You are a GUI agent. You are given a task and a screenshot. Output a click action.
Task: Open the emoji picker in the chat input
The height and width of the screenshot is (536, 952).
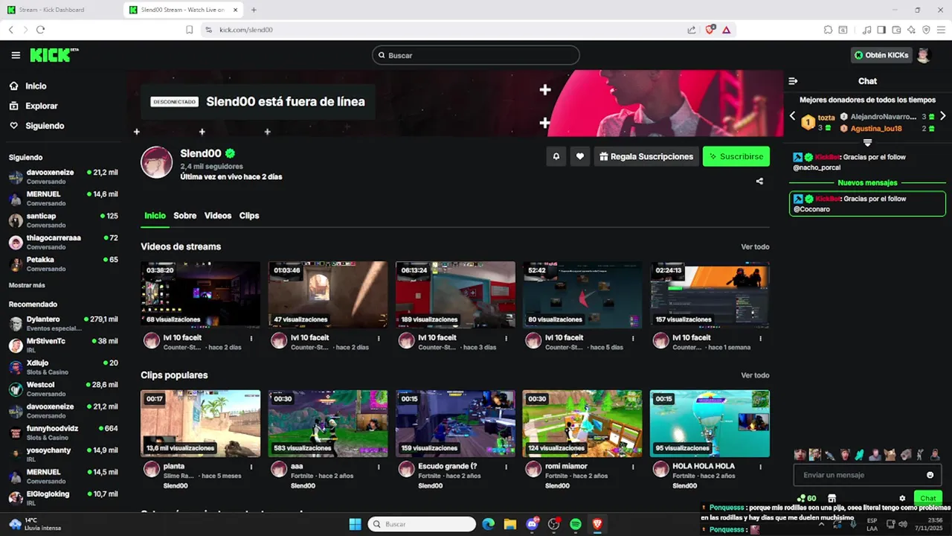[930, 475]
